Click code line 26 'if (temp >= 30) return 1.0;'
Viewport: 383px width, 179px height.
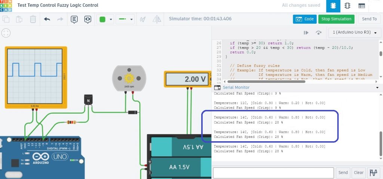click(262, 43)
